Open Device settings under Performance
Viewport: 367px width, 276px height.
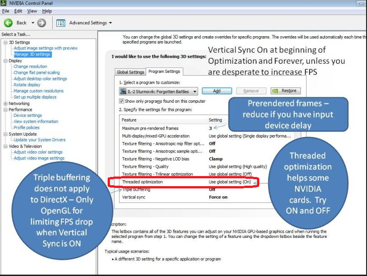[x=27, y=115]
